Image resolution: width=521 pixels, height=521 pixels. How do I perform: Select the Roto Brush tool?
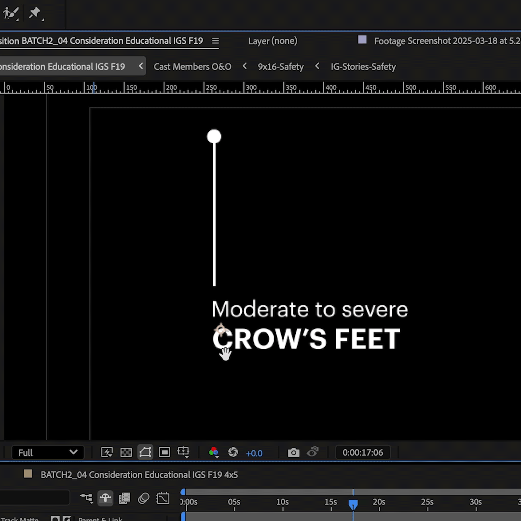coord(11,13)
